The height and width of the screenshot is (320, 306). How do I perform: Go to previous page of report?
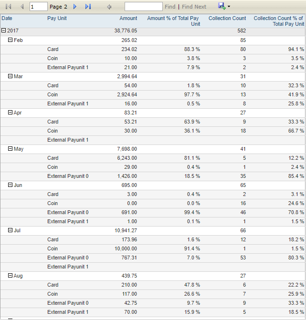[x=22, y=7]
